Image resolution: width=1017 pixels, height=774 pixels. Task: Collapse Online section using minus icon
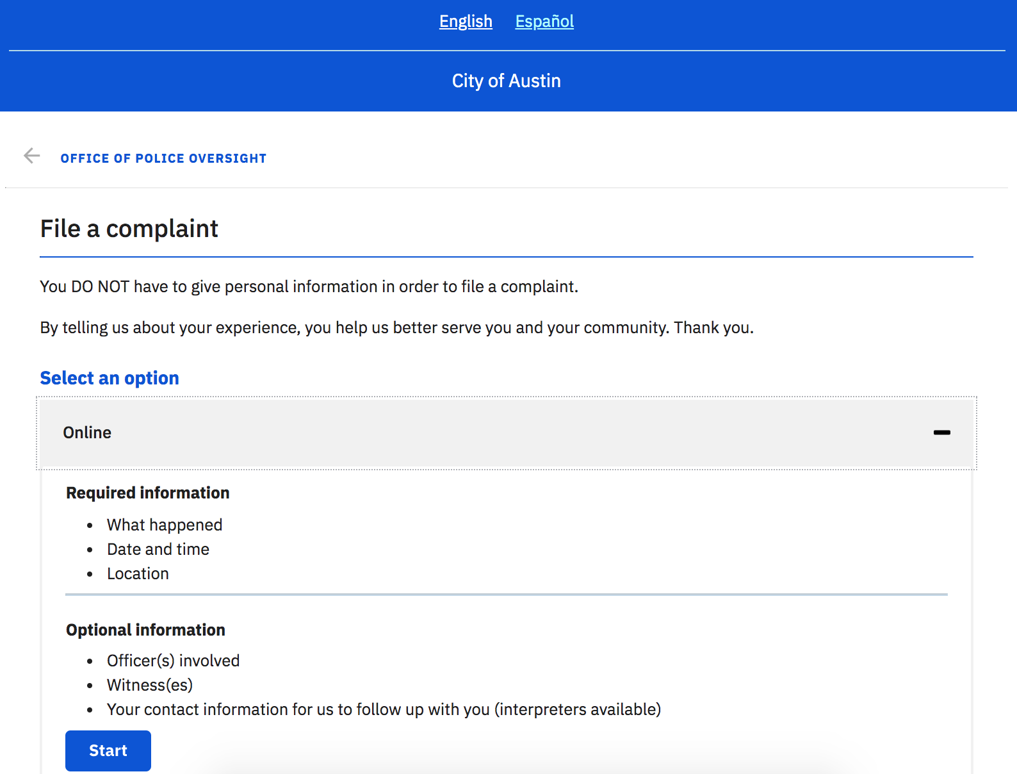point(941,433)
